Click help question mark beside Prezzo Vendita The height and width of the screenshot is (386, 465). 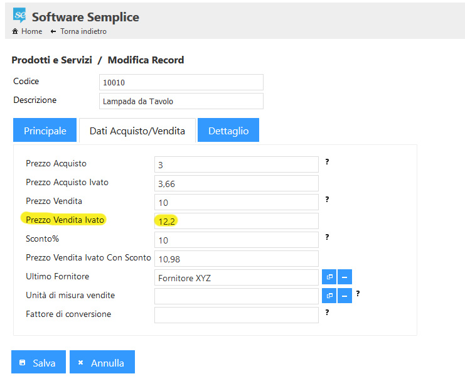point(327,200)
